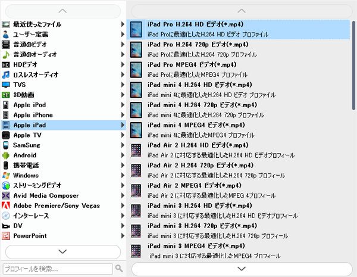Image resolution: width=357 pixels, height=277 pixels.
Task: Click the ユーザー定義 user icon
Action: [6, 35]
